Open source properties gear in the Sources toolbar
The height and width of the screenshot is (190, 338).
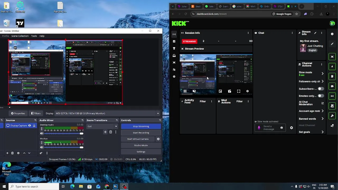click(x=18, y=153)
